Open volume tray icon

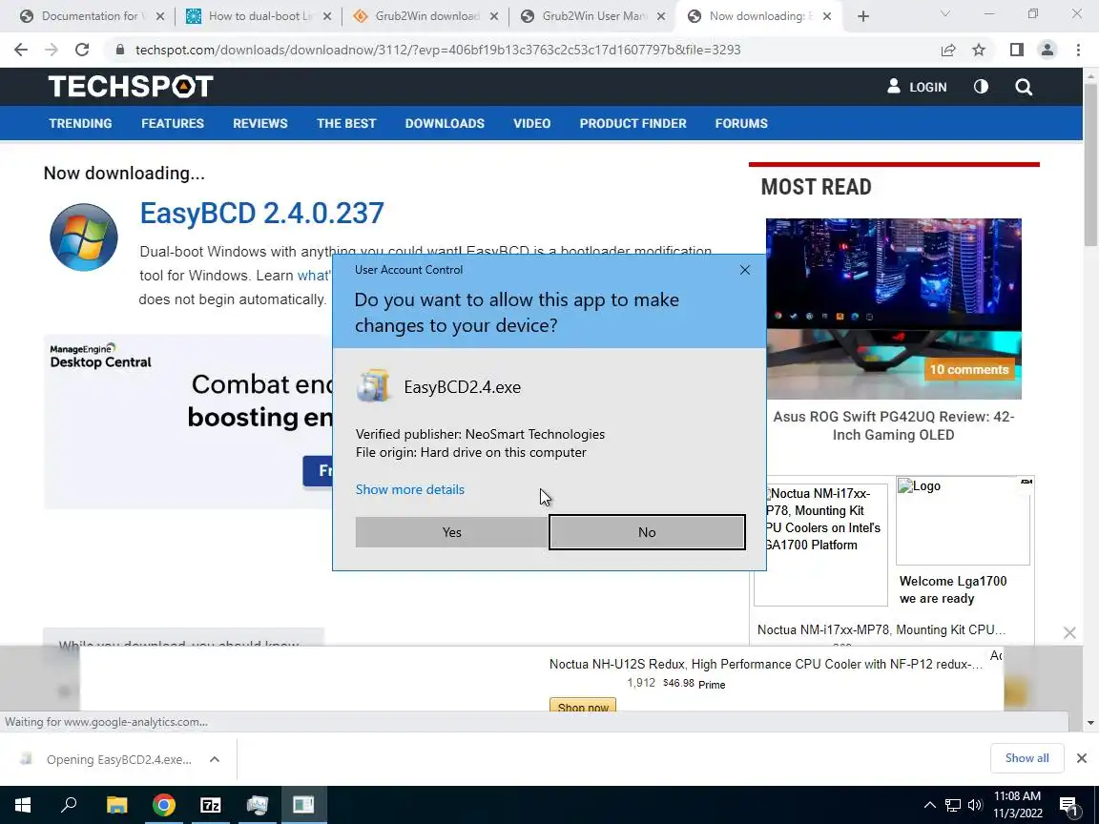point(974,805)
